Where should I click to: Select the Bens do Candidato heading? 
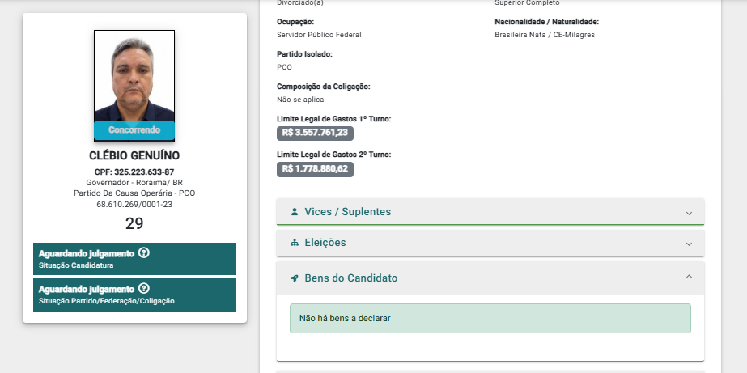tap(351, 278)
